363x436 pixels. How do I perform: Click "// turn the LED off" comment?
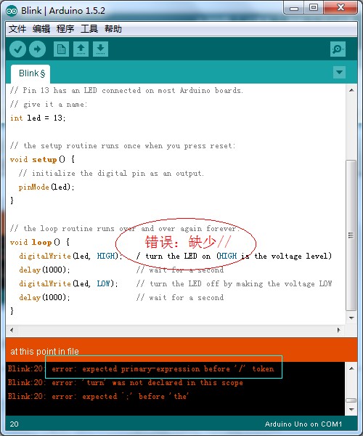(x=234, y=283)
